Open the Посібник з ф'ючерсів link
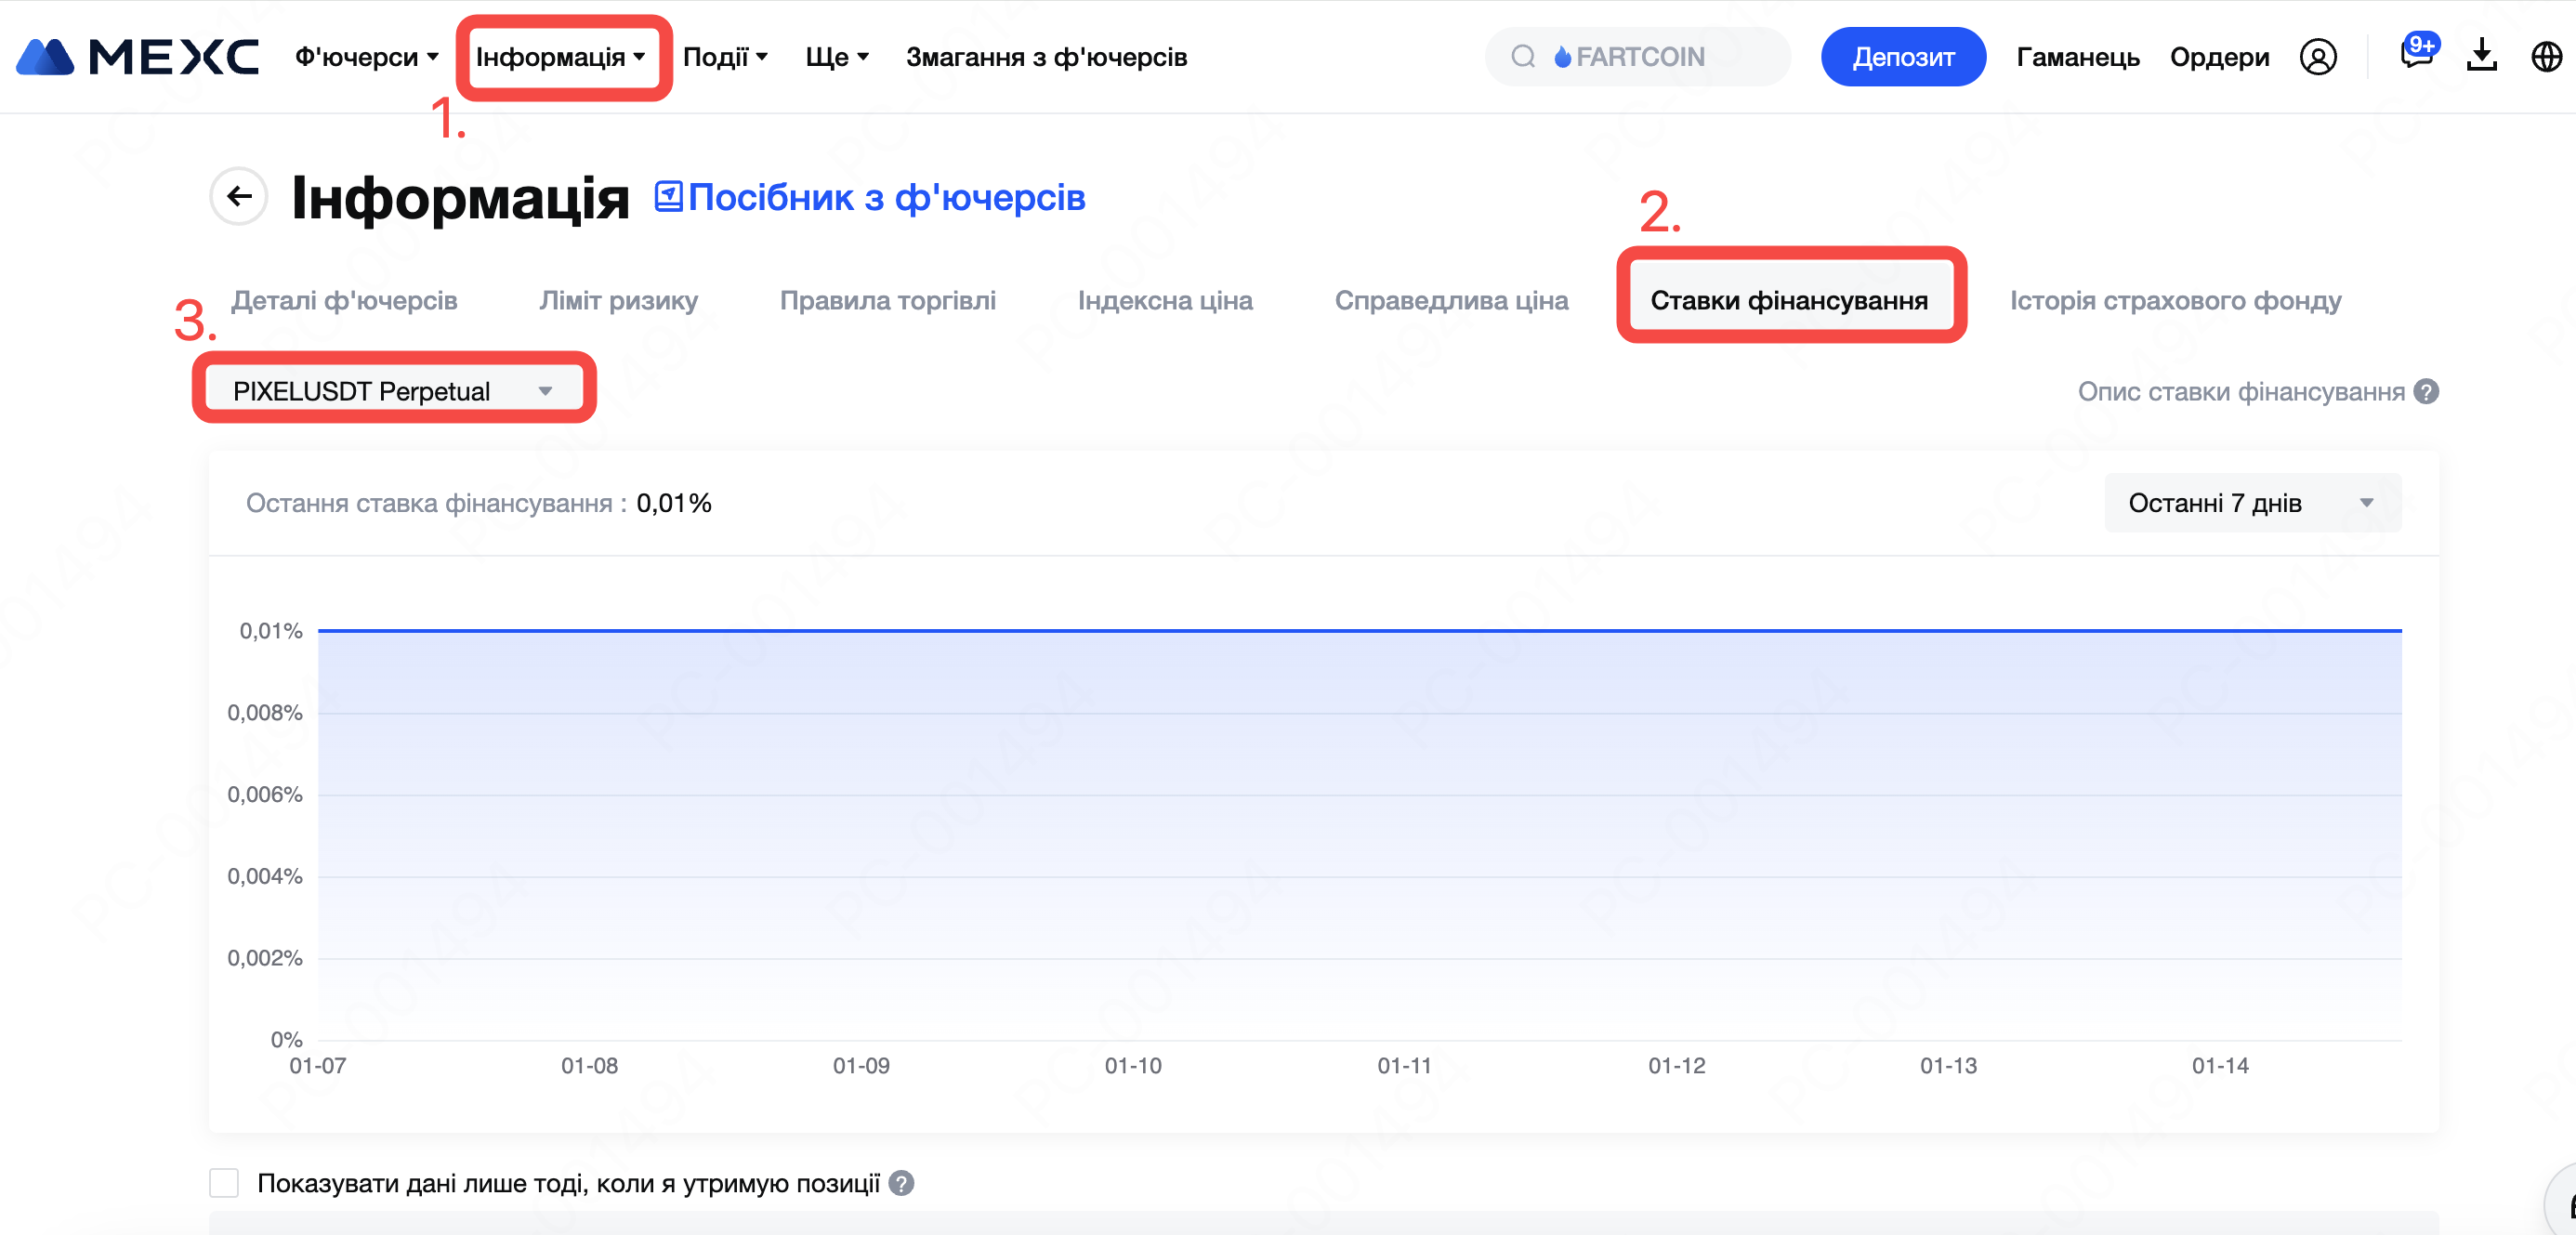2576x1235 pixels. point(870,197)
